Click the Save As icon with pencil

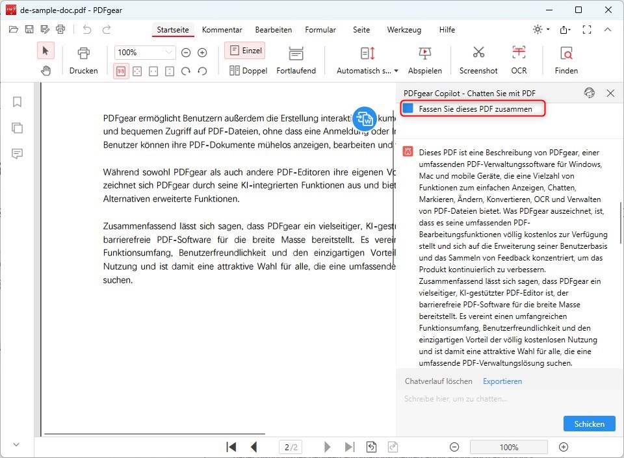[x=45, y=29]
